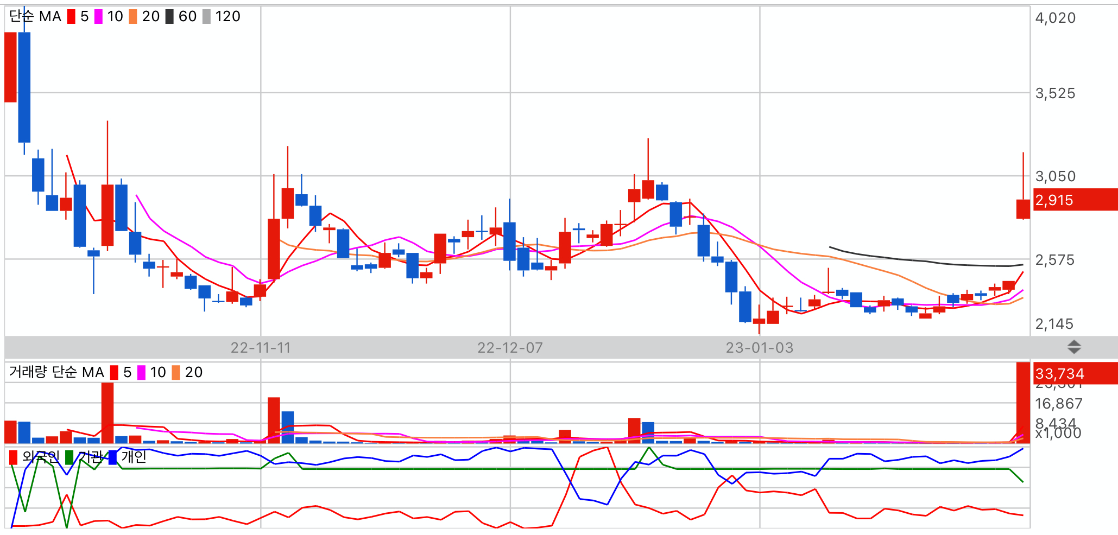
Task: Click the panel resize up-down arrow icon
Action: coord(1073,347)
